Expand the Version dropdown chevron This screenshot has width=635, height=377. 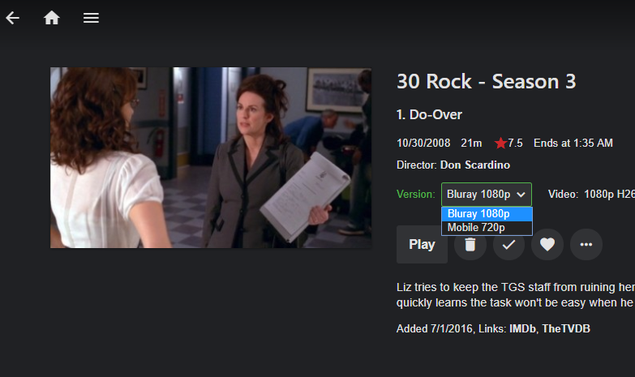tap(521, 195)
